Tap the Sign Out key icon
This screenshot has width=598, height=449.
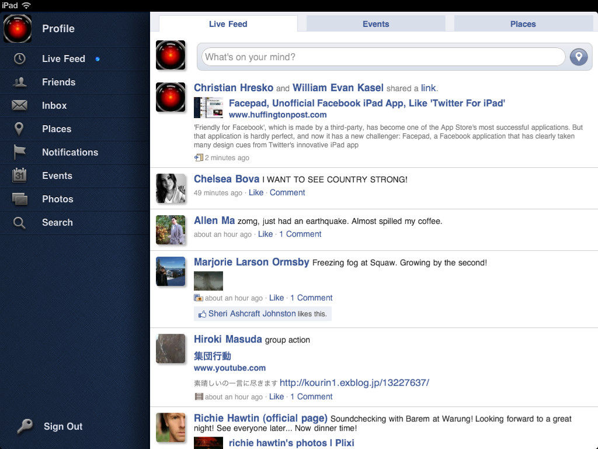(x=25, y=426)
